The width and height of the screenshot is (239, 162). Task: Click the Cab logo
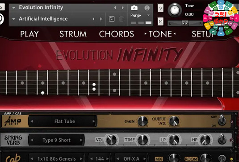(x=13, y=158)
